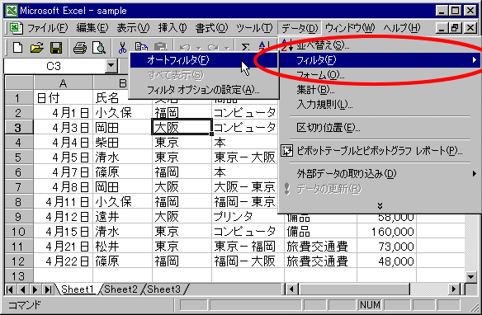This screenshot has height=315, width=482.
Task: Click cell 松井 in row 11
Action: (122, 247)
